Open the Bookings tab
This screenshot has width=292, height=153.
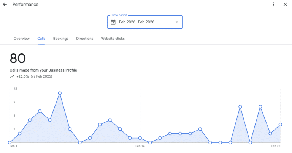tap(60, 39)
